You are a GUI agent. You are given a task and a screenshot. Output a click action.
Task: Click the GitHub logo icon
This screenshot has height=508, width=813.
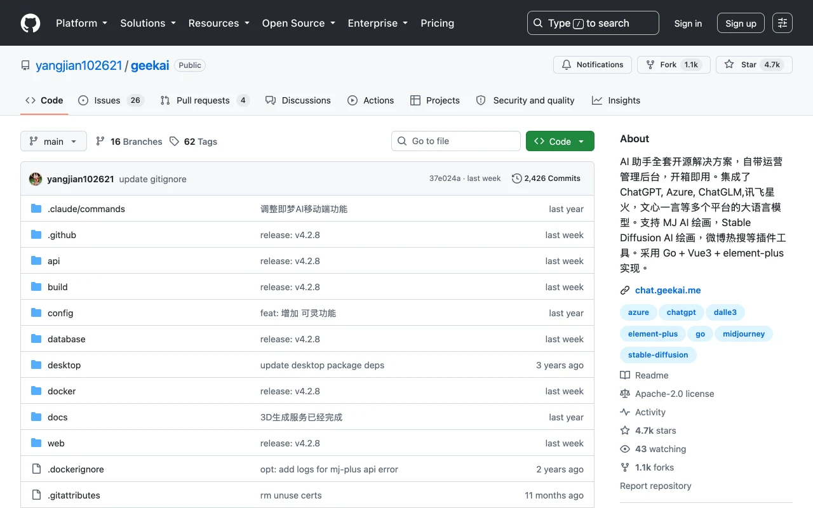(30, 23)
